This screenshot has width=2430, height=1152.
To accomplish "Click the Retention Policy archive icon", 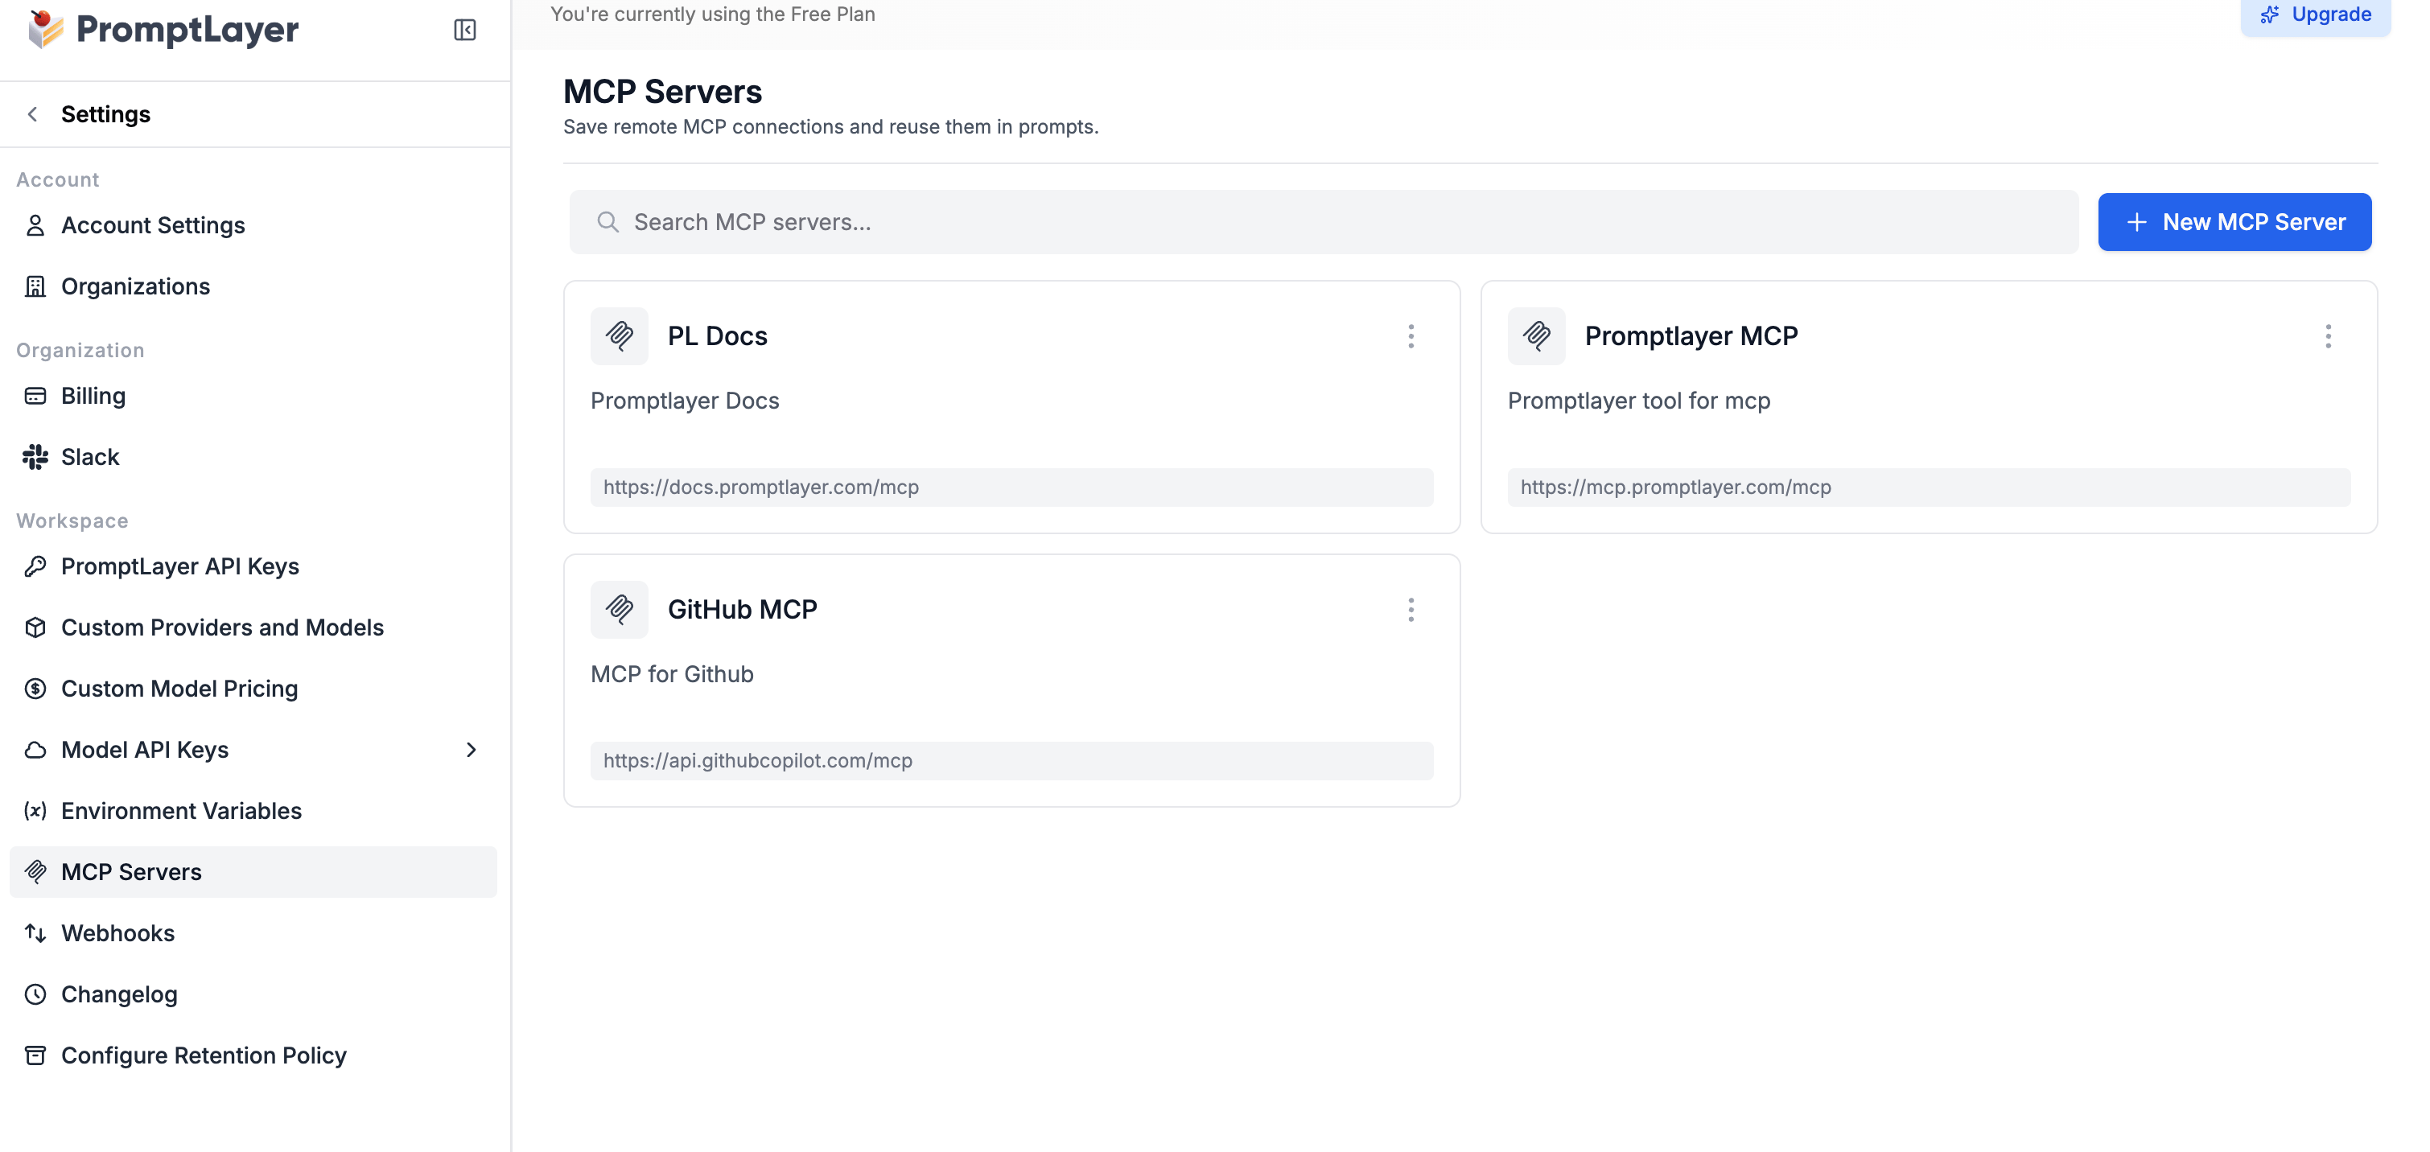I will [x=35, y=1055].
